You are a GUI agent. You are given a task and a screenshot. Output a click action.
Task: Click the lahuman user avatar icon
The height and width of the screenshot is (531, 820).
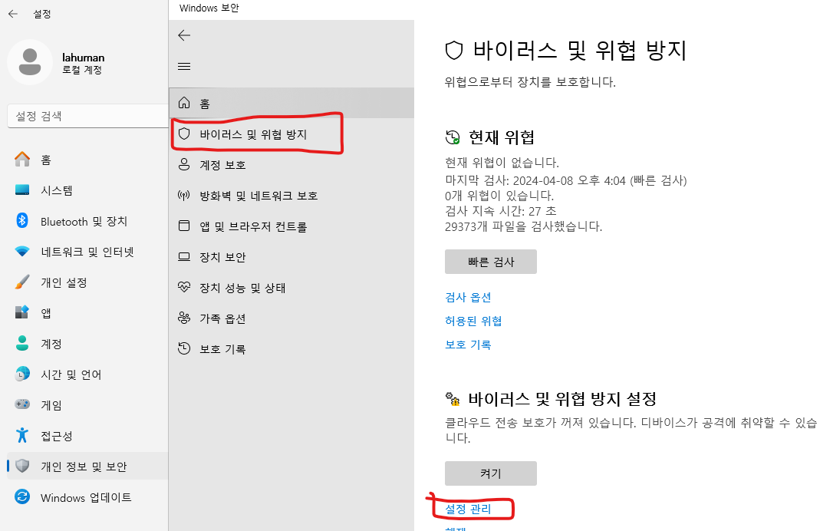[x=30, y=62]
